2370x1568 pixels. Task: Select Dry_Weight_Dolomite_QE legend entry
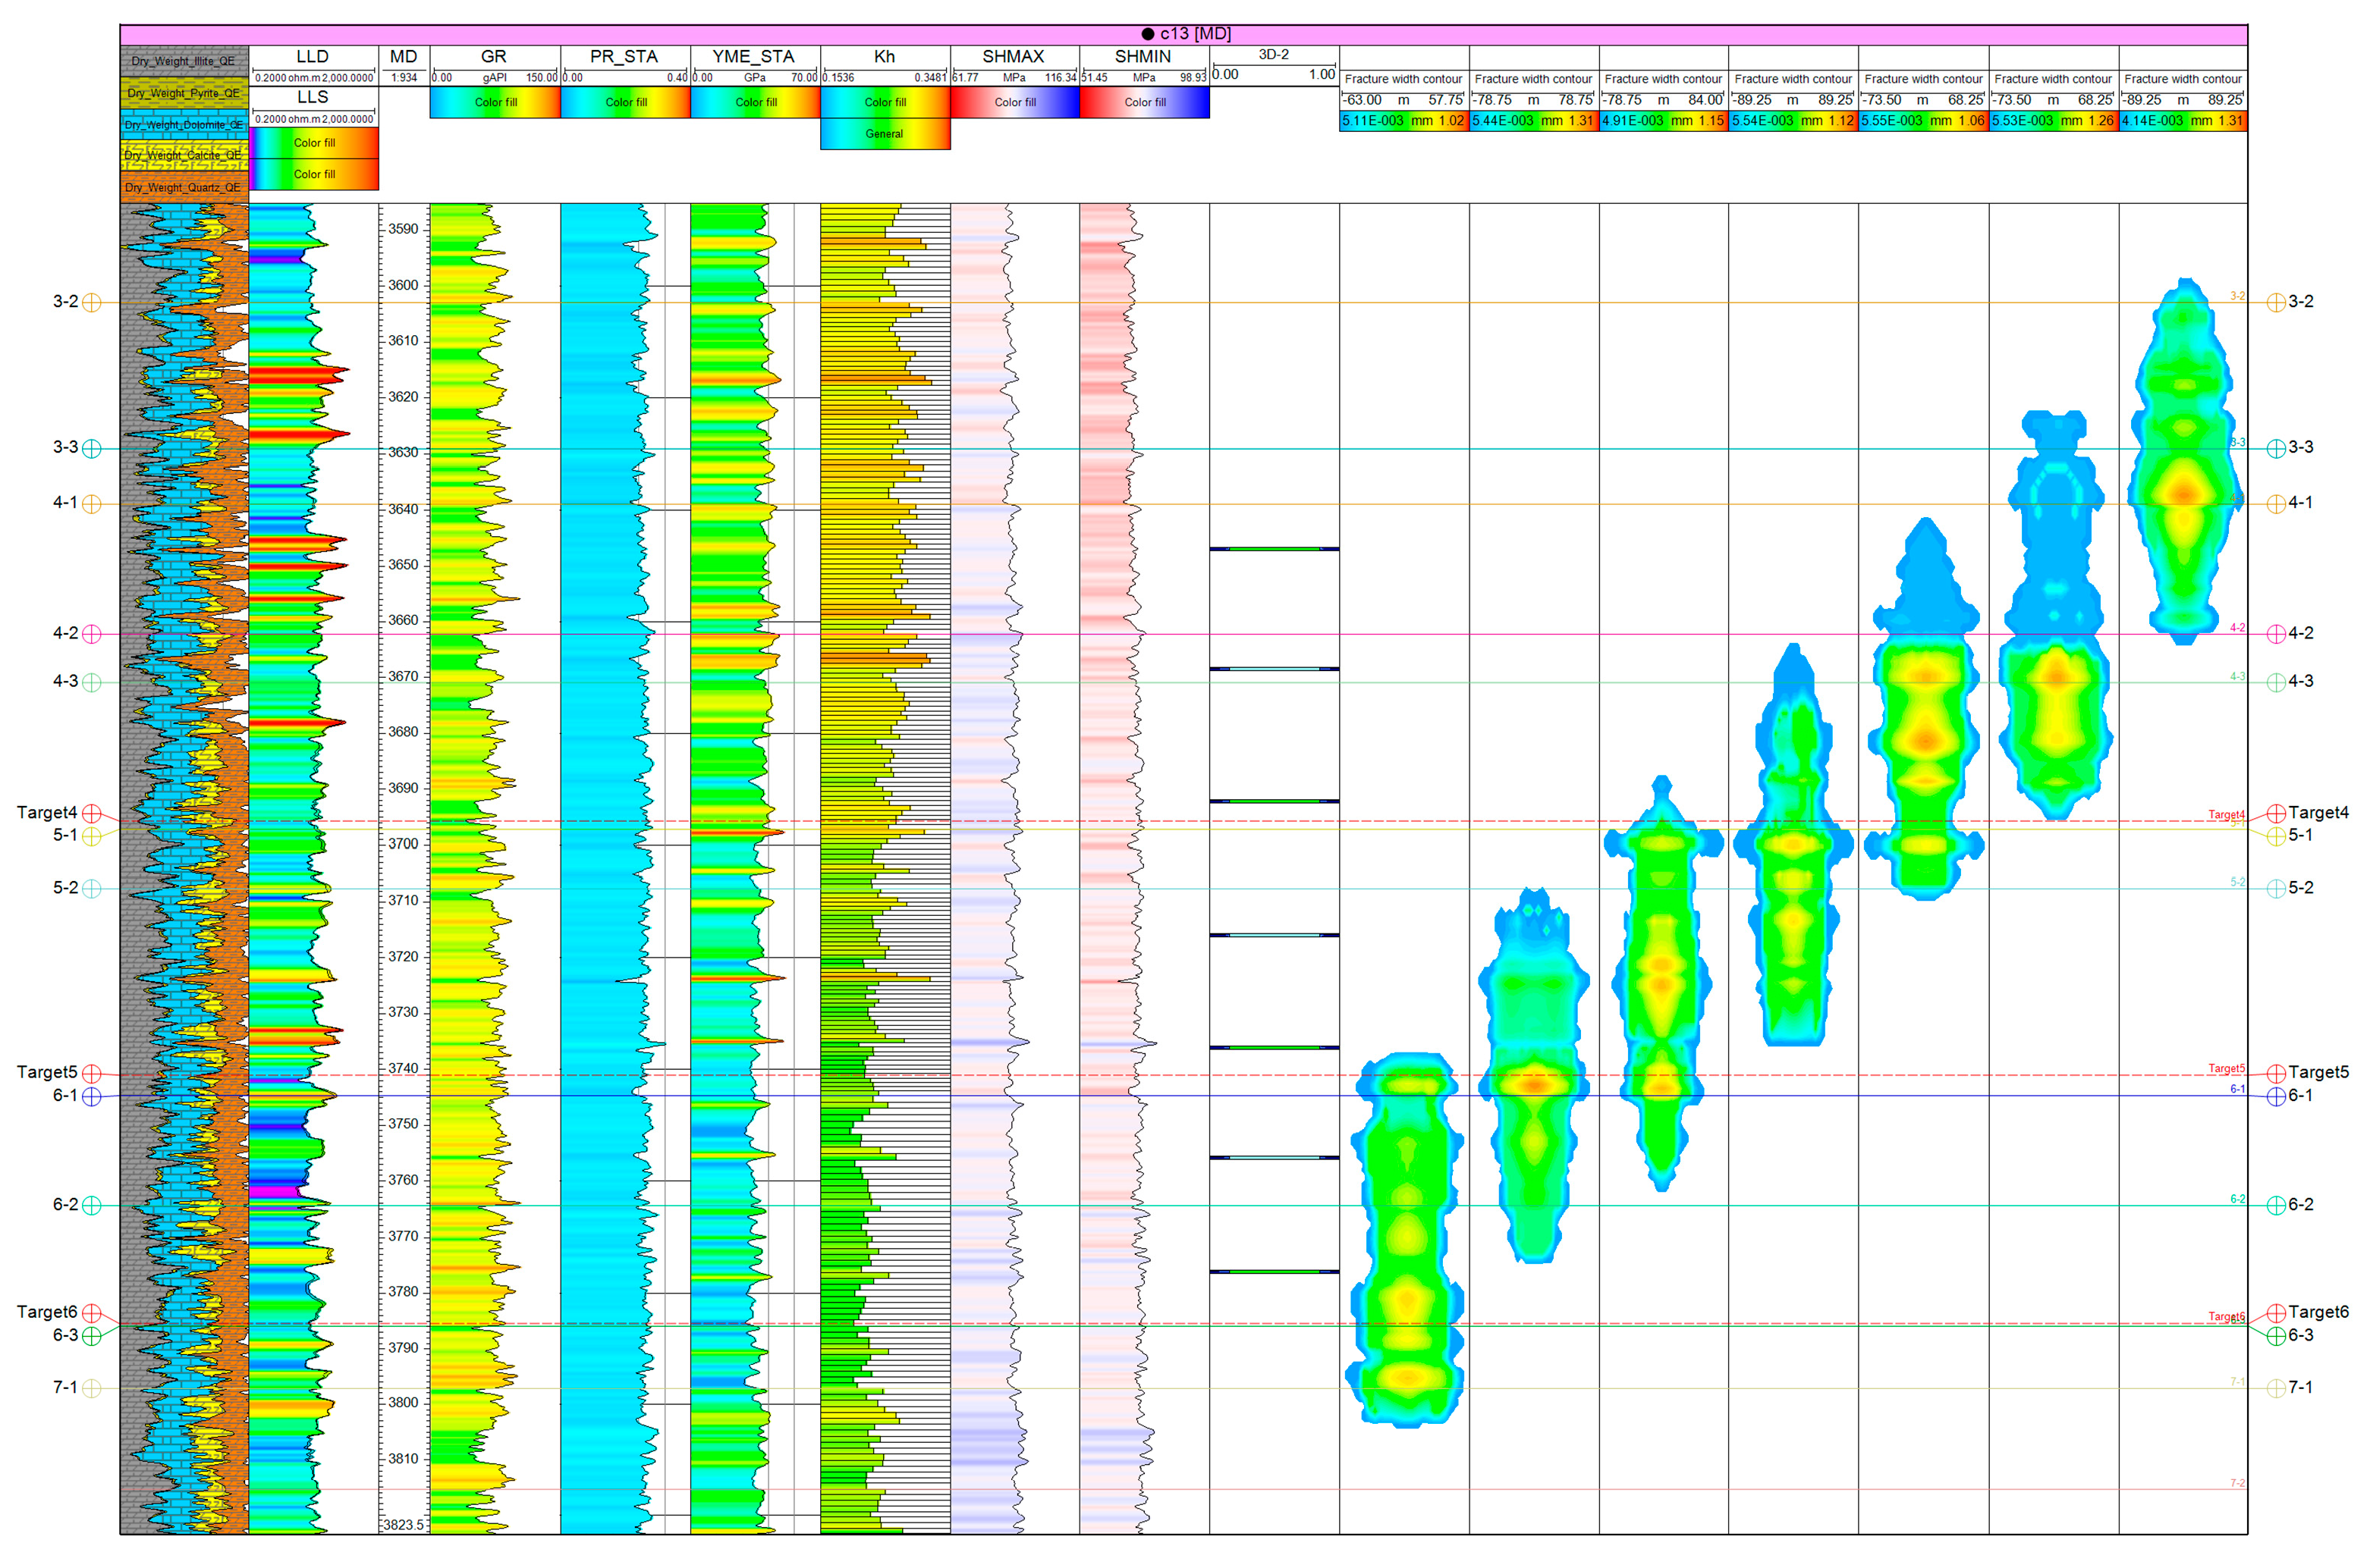click(x=184, y=125)
